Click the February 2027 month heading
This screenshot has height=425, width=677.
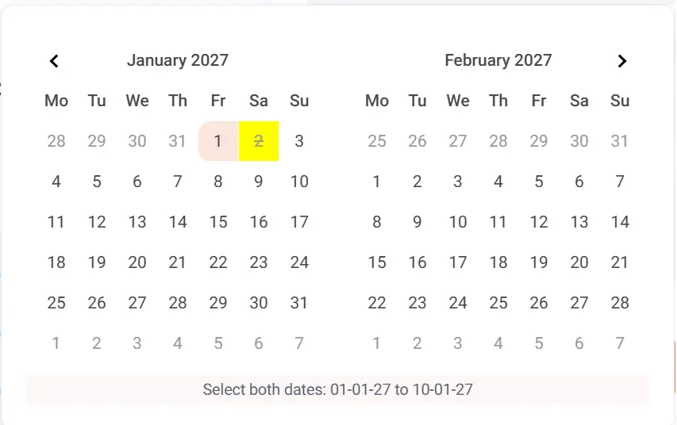(x=498, y=60)
